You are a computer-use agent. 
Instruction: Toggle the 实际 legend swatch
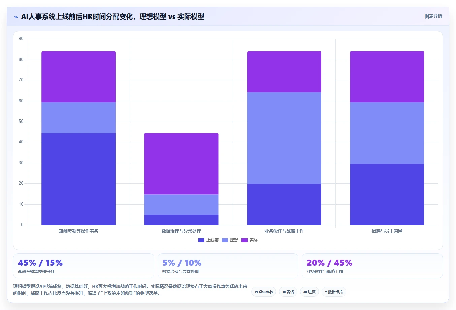[x=245, y=240]
